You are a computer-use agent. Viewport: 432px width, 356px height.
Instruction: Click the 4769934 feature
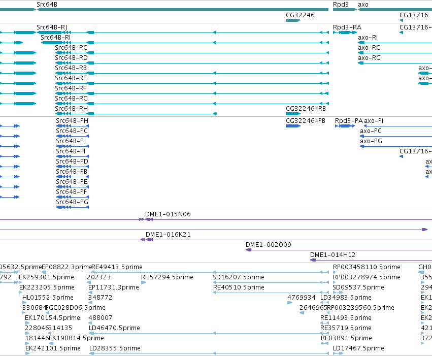[290, 303]
